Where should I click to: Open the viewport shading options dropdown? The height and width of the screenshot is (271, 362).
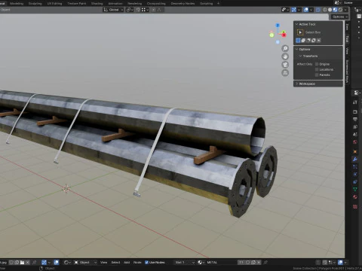coord(346,10)
